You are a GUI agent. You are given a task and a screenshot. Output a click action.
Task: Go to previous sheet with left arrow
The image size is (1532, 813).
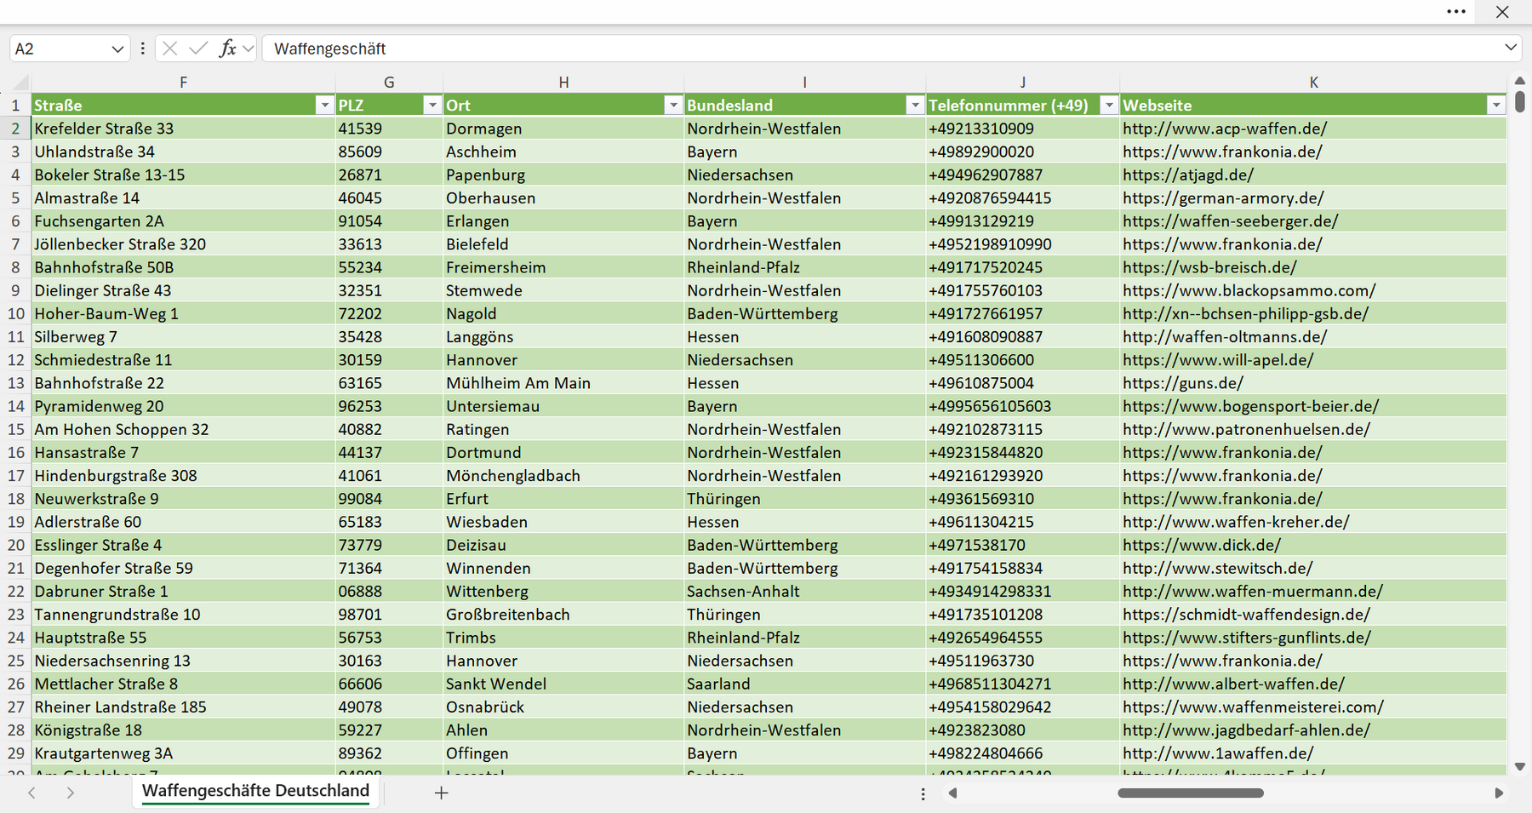coord(31,793)
